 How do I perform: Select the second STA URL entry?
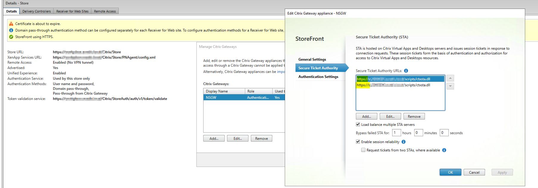tap(400, 85)
